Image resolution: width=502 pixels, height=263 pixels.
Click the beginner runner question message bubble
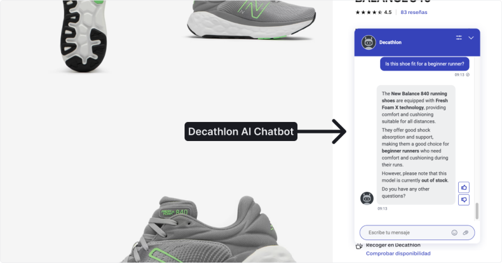point(425,64)
